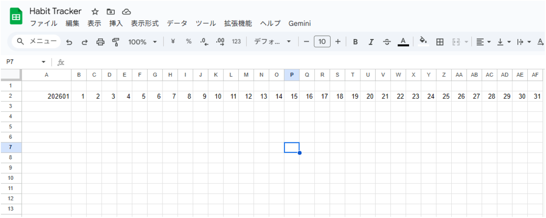Select the cell with day 1
546x218 pixels.
[79, 96]
